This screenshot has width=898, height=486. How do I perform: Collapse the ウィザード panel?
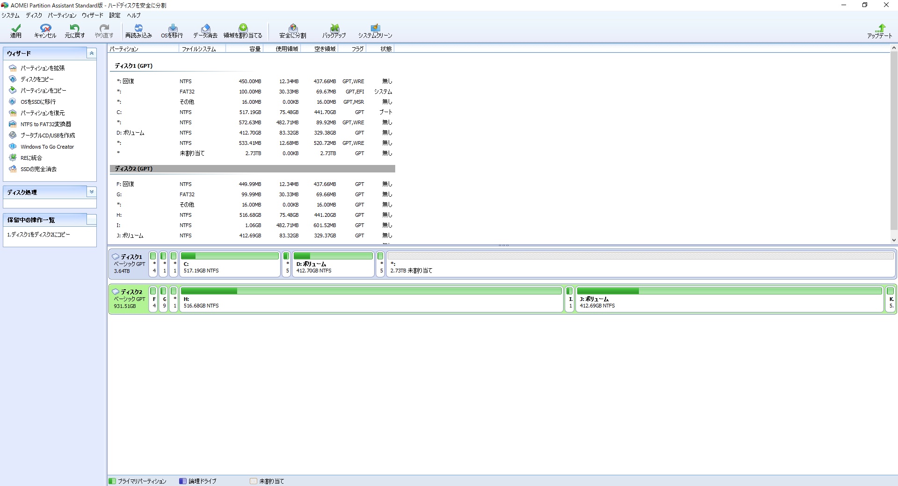[92, 53]
